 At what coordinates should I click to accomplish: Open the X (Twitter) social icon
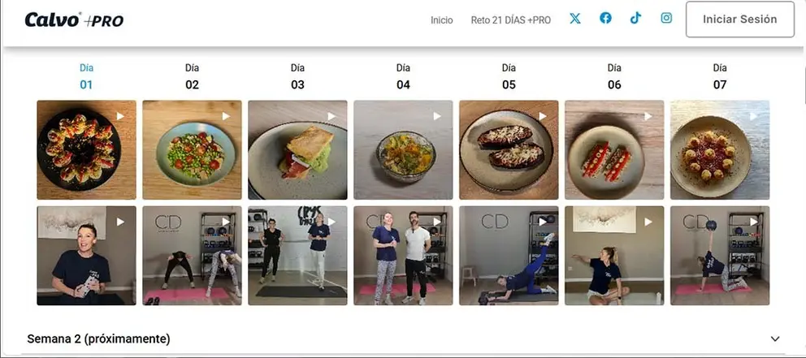tap(575, 19)
